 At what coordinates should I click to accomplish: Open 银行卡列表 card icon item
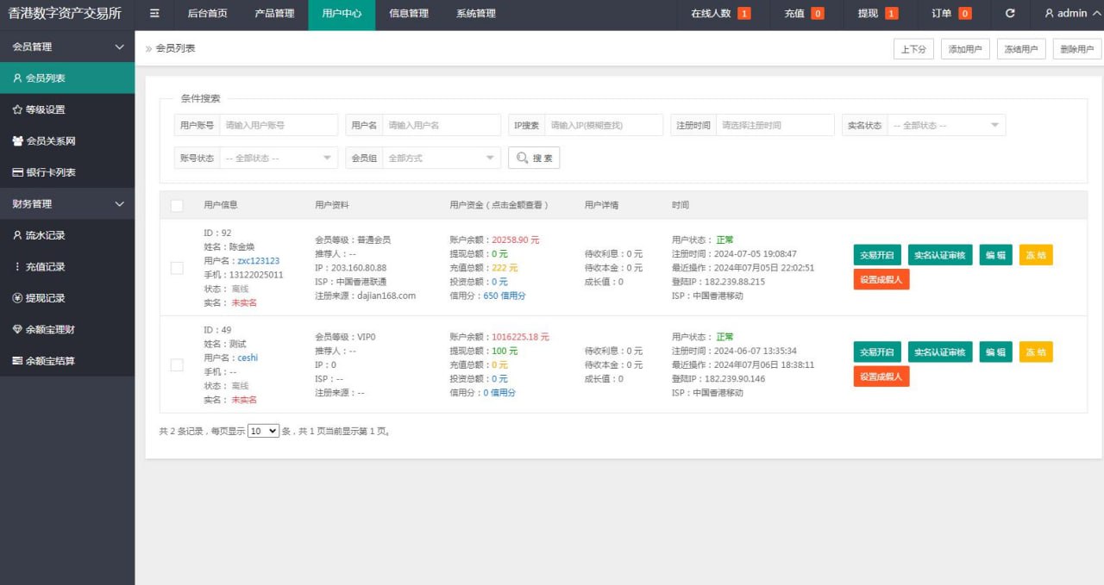(50, 172)
